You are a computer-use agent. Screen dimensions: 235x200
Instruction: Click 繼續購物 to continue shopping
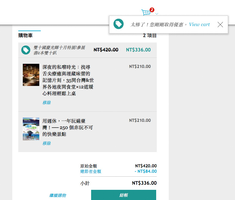coord(58,195)
